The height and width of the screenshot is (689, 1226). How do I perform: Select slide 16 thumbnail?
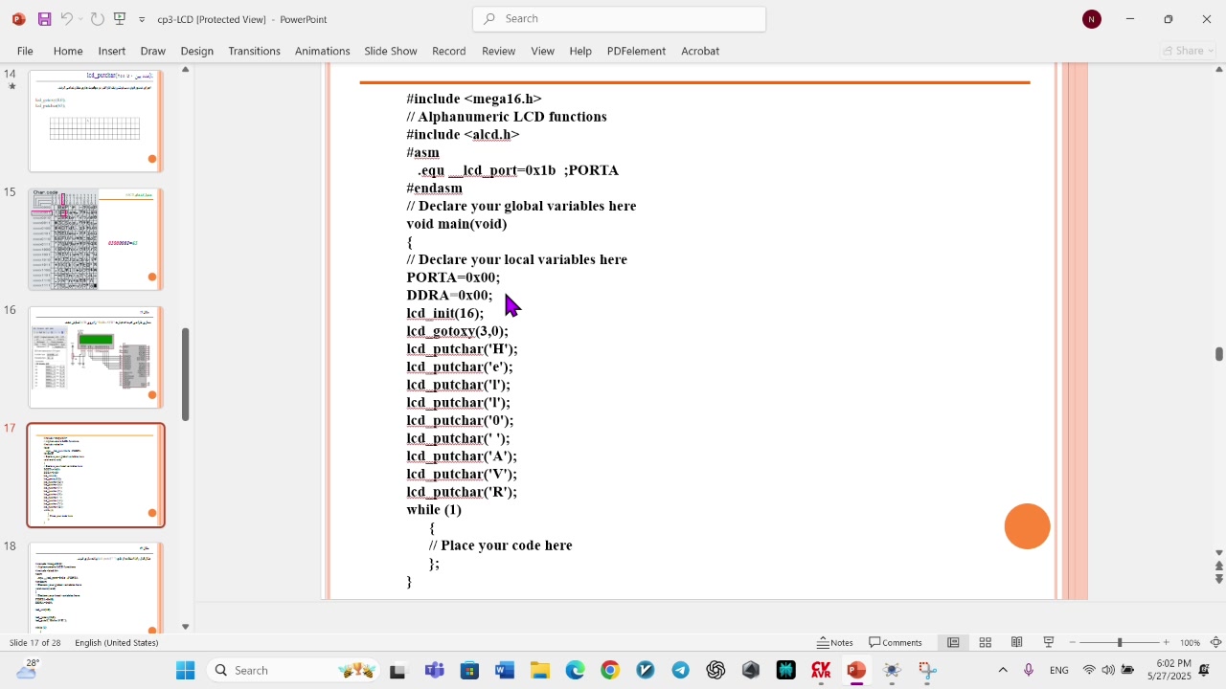96,357
